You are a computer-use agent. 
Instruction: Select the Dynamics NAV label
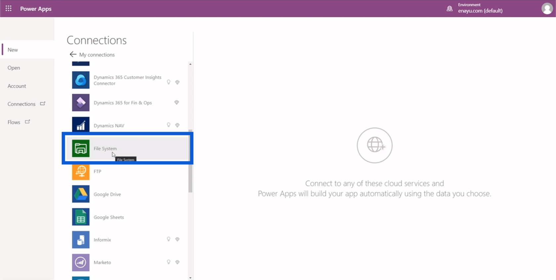[109, 126]
